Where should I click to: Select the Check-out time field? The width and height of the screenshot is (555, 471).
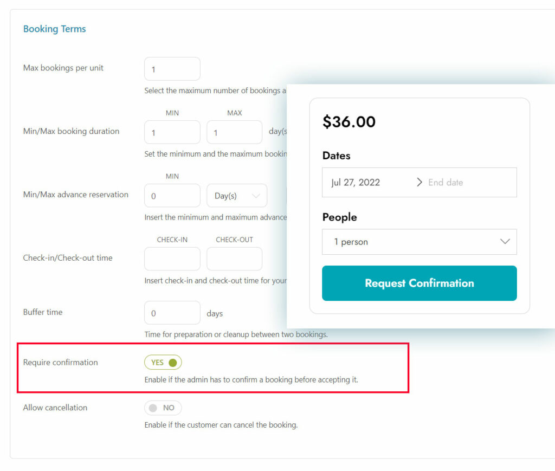[x=234, y=259]
